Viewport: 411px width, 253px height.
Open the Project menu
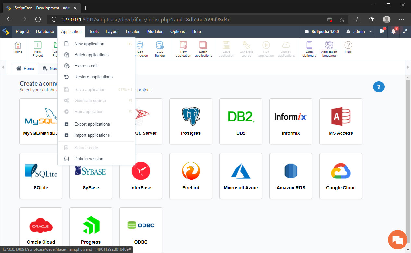tap(22, 31)
